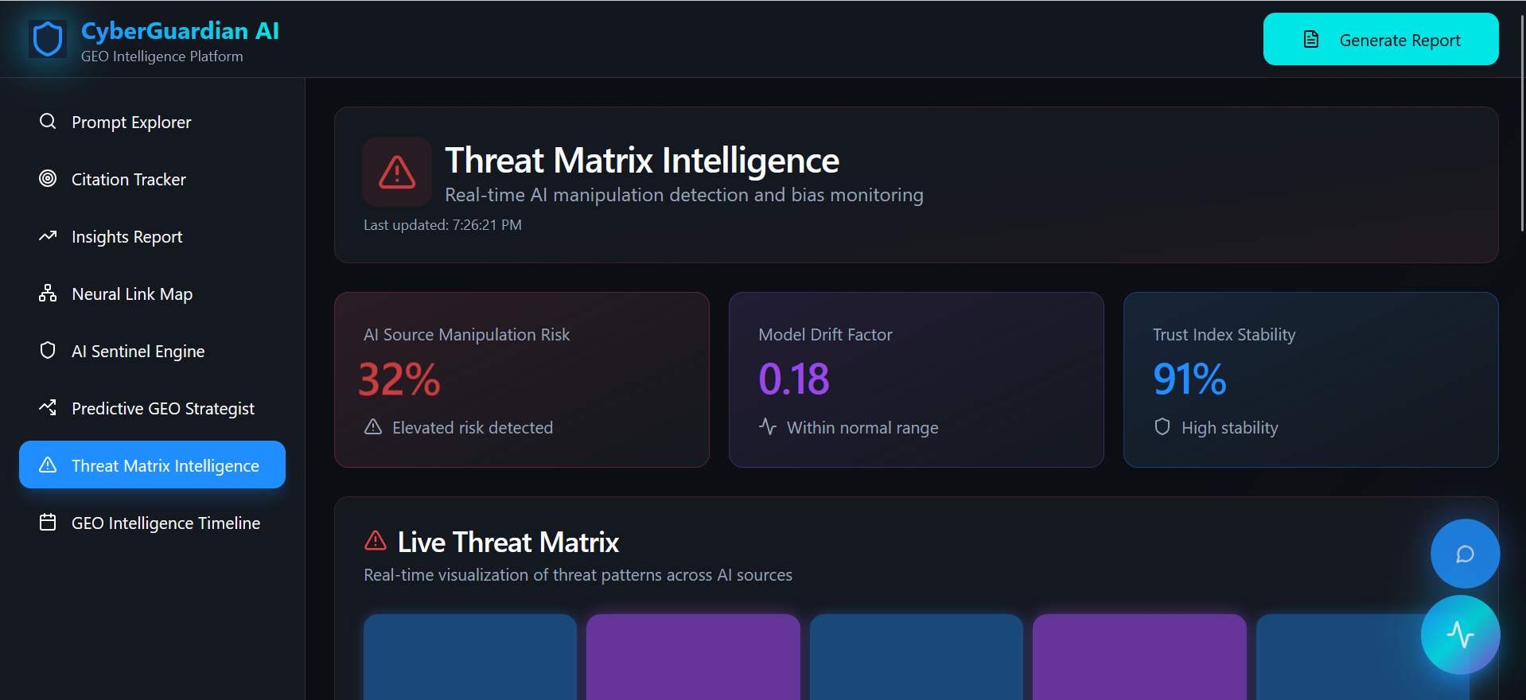The image size is (1526, 700).
Task: Click the Trust Index Stability card
Action: tap(1311, 379)
